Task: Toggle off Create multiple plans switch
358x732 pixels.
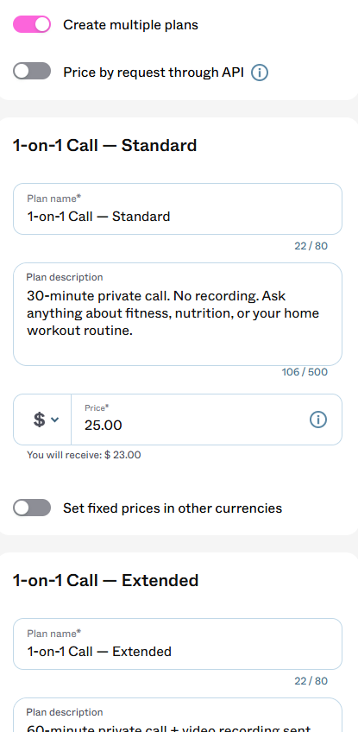Action: tap(32, 24)
